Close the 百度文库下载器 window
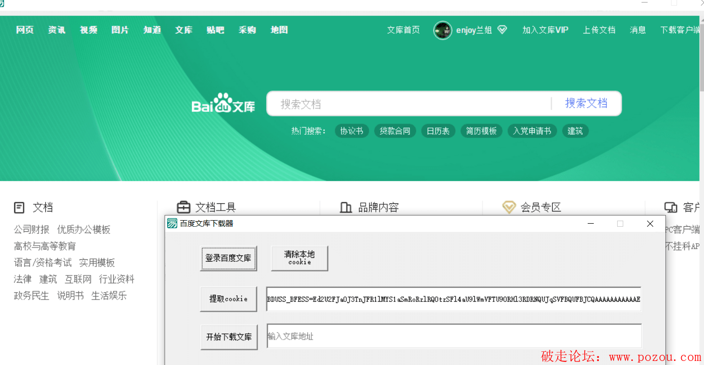The width and height of the screenshot is (704, 365). pyautogui.click(x=650, y=224)
